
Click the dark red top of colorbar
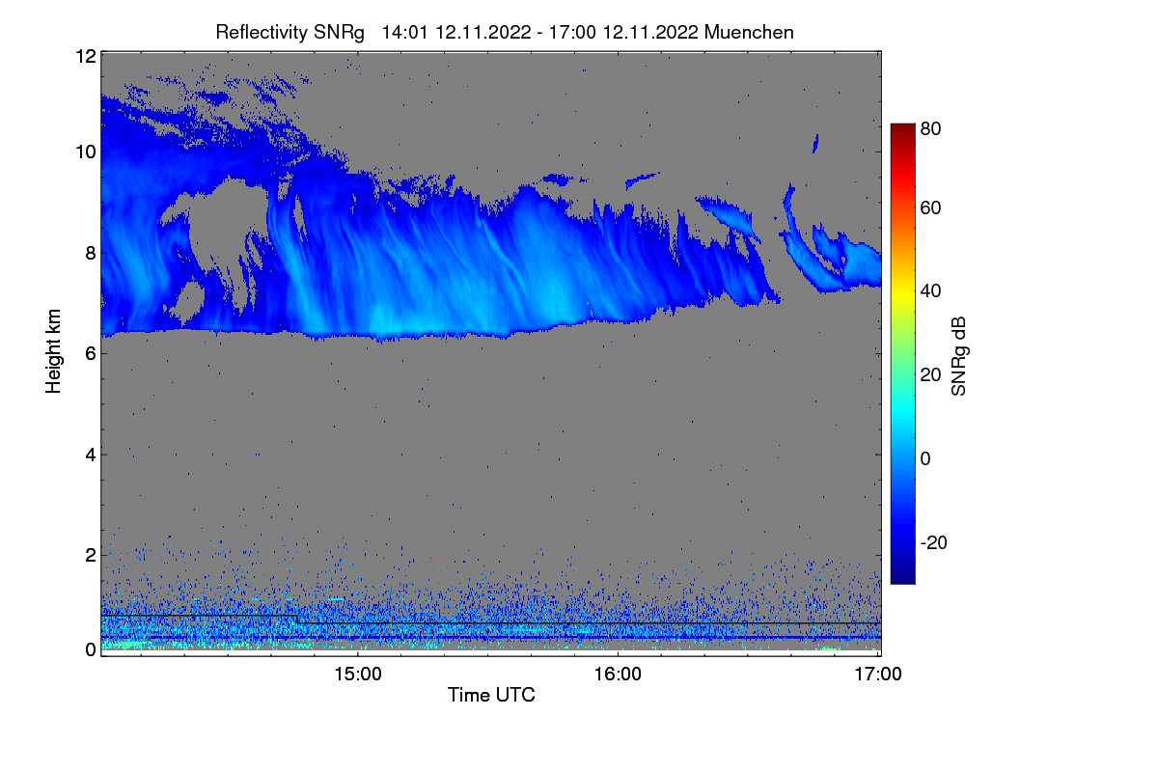902,131
